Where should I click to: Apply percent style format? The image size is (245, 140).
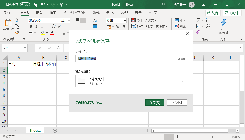click(118, 27)
